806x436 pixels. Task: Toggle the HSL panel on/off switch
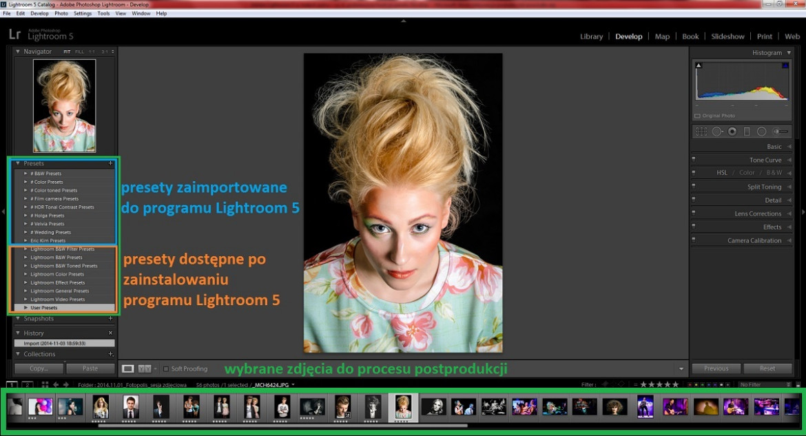click(694, 172)
